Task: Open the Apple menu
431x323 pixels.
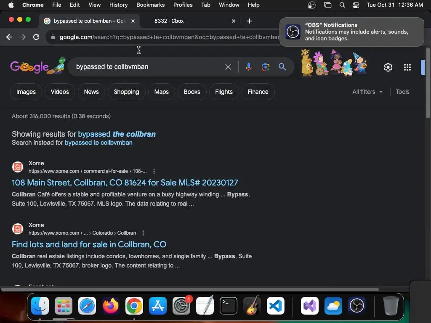Action: [11, 5]
